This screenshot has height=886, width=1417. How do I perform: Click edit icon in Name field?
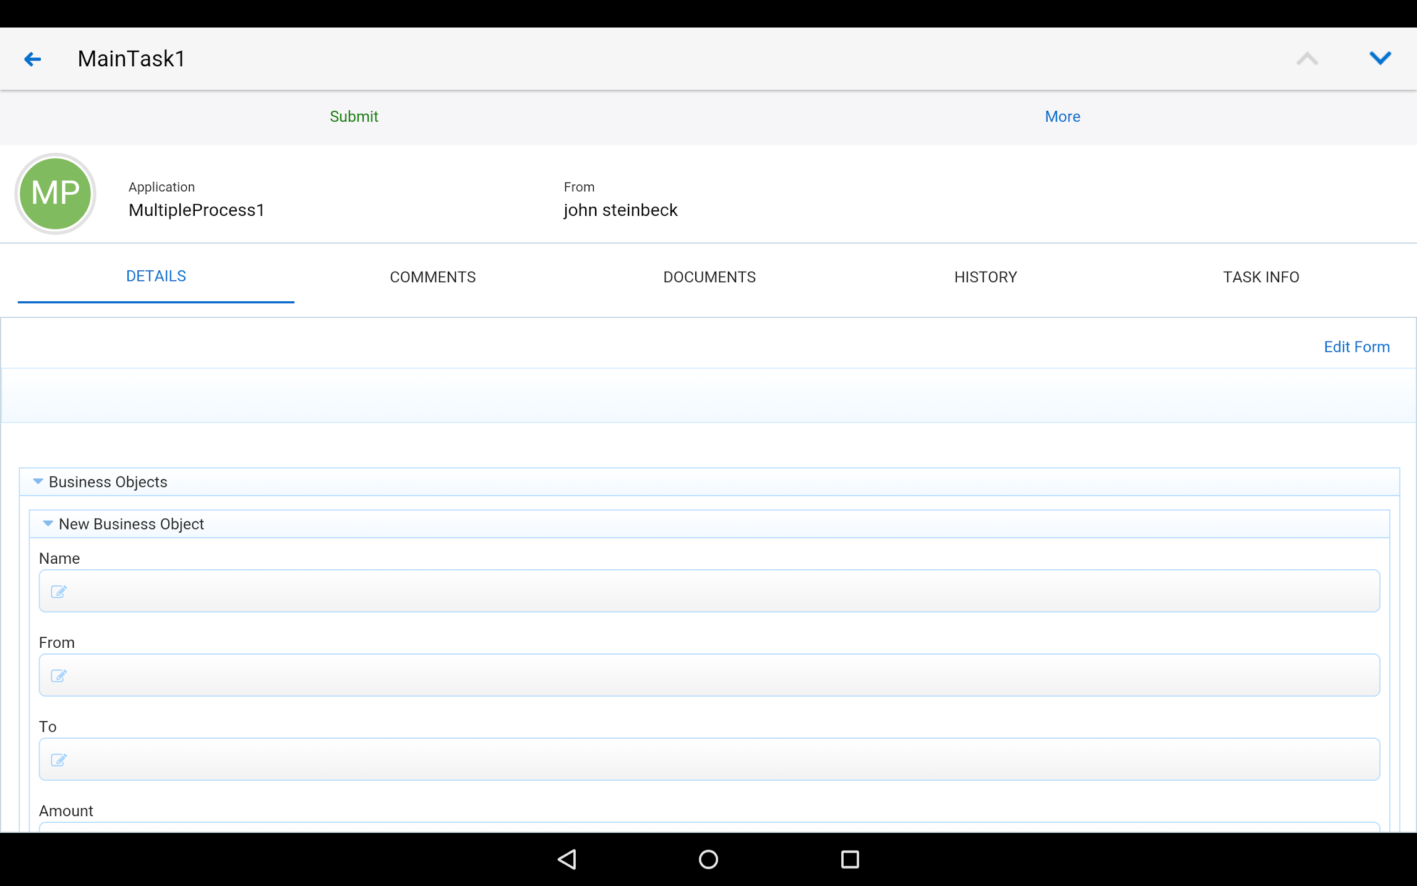point(59,591)
